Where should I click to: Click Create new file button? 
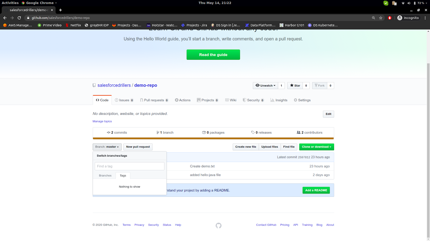click(x=246, y=147)
